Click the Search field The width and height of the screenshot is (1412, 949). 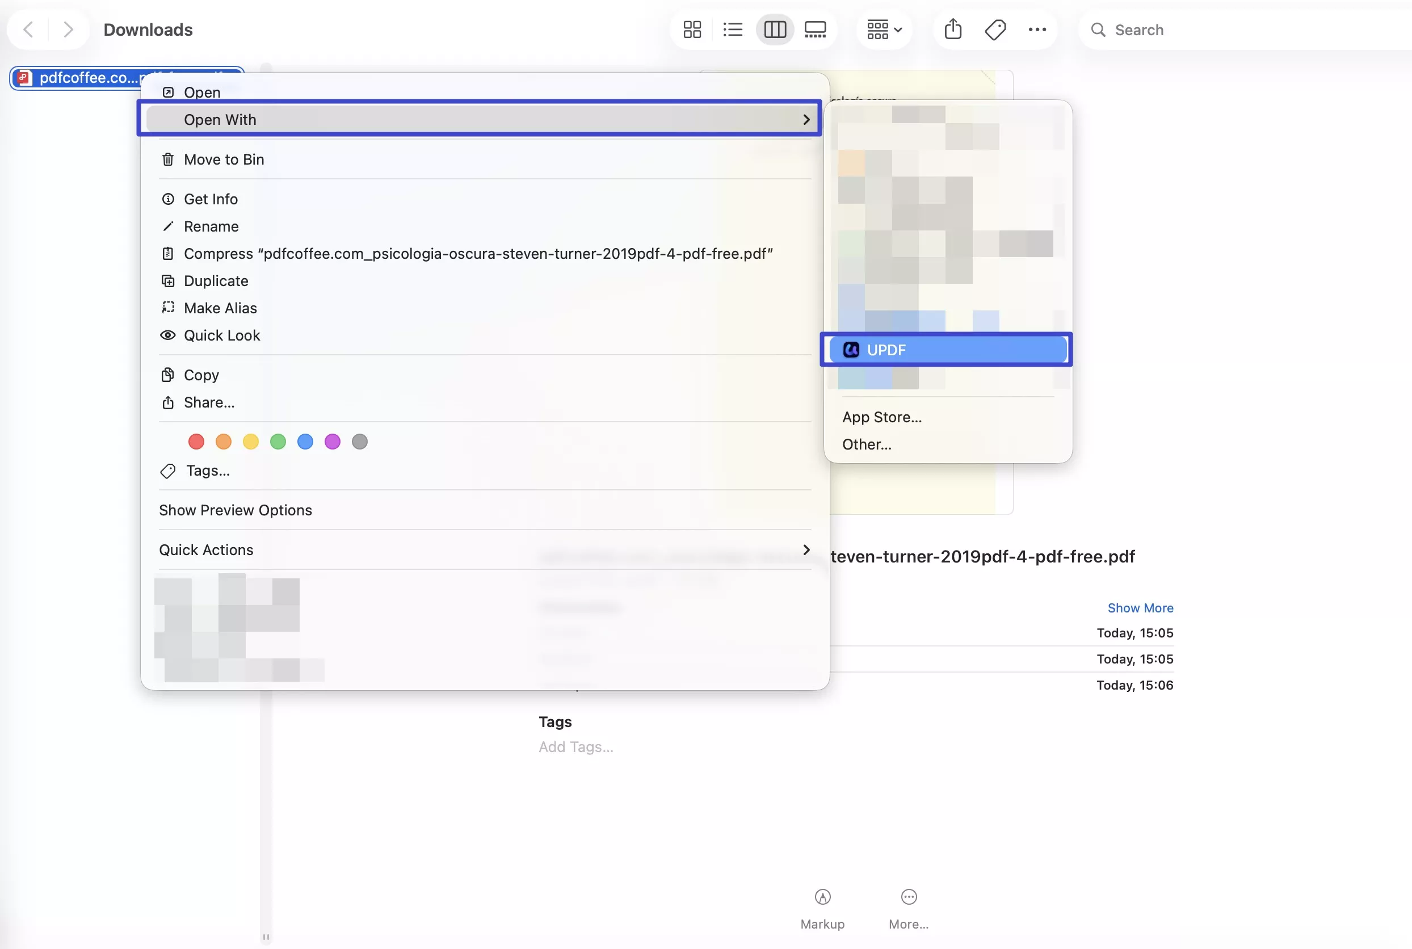(1247, 30)
